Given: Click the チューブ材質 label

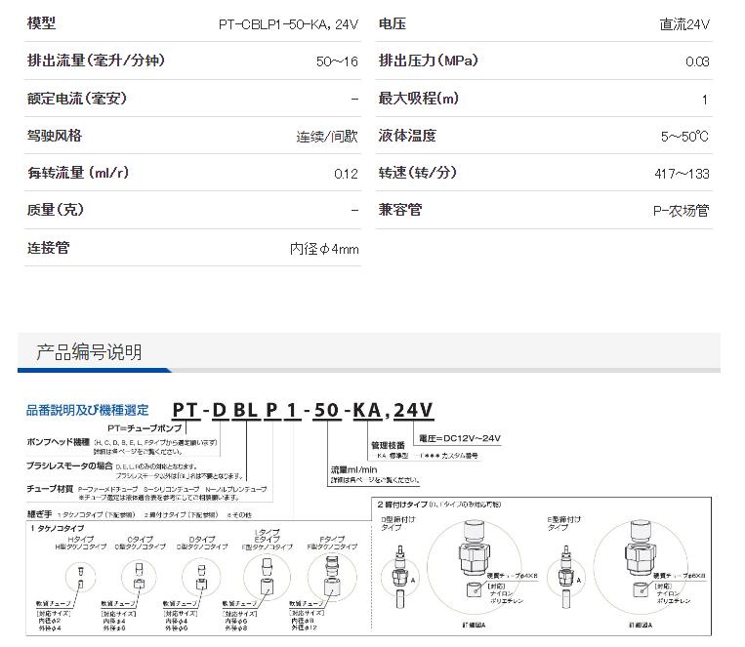Looking at the screenshot, I should tap(50, 488).
